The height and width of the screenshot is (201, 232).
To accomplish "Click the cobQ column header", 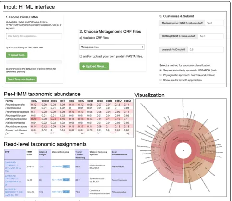I will pyautogui.click(x=127, y=101).
